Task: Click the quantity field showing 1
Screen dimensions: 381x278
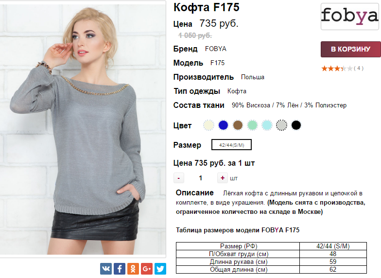Action: pyautogui.click(x=200, y=178)
